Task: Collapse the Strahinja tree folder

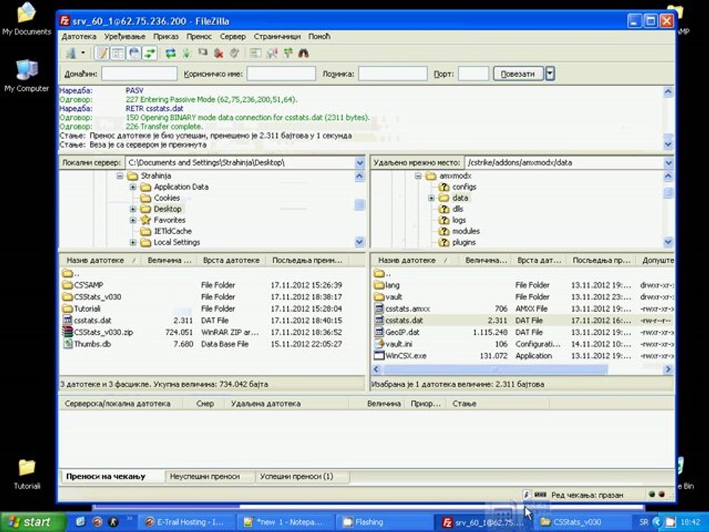Action: point(120,176)
